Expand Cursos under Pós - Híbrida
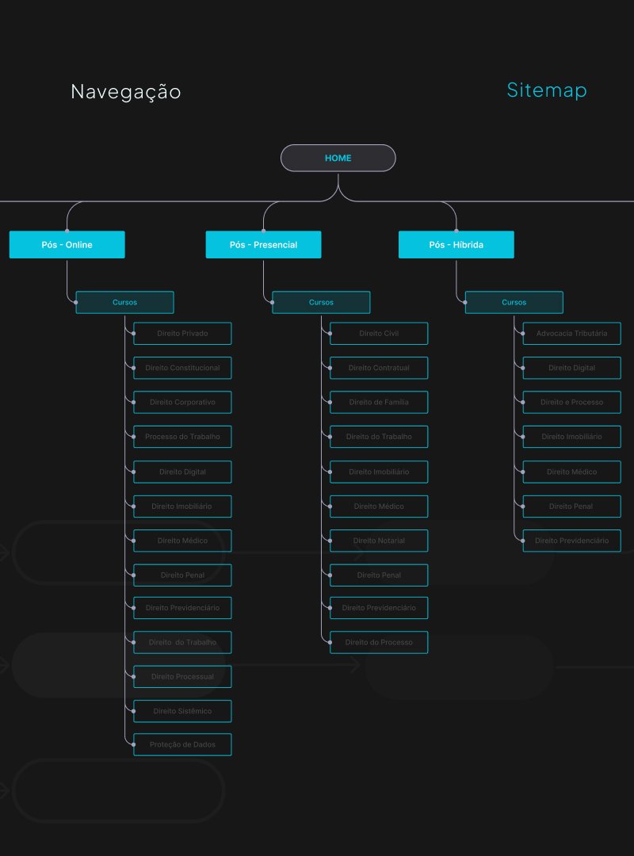The width and height of the screenshot is (634, 856). tap(514, 303)
